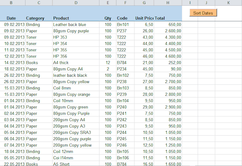Select column H header

(168, 3)
